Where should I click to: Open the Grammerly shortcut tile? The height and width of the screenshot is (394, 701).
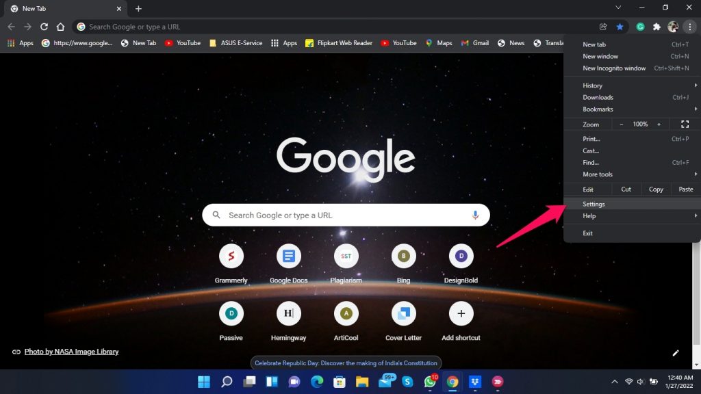[x=231, y=263]
